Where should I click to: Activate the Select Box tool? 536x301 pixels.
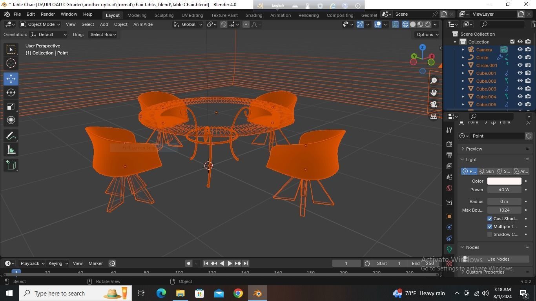pos(11,49)
